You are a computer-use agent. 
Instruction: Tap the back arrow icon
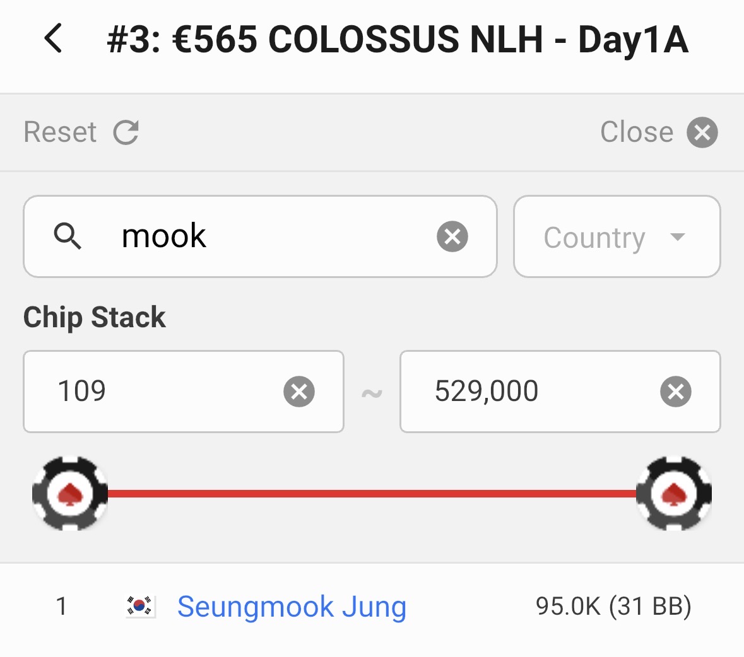pyautogui.click(x=54, y=38)
